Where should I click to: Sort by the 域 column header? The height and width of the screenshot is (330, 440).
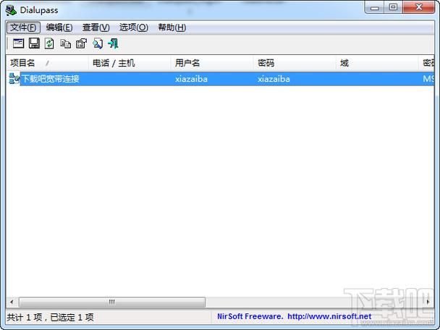(377, 63)
